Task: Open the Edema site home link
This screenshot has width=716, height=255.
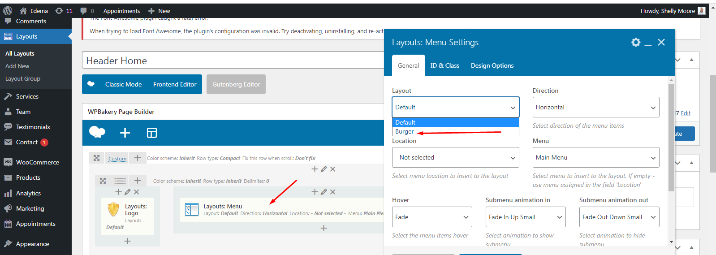Action: (34, 11)
